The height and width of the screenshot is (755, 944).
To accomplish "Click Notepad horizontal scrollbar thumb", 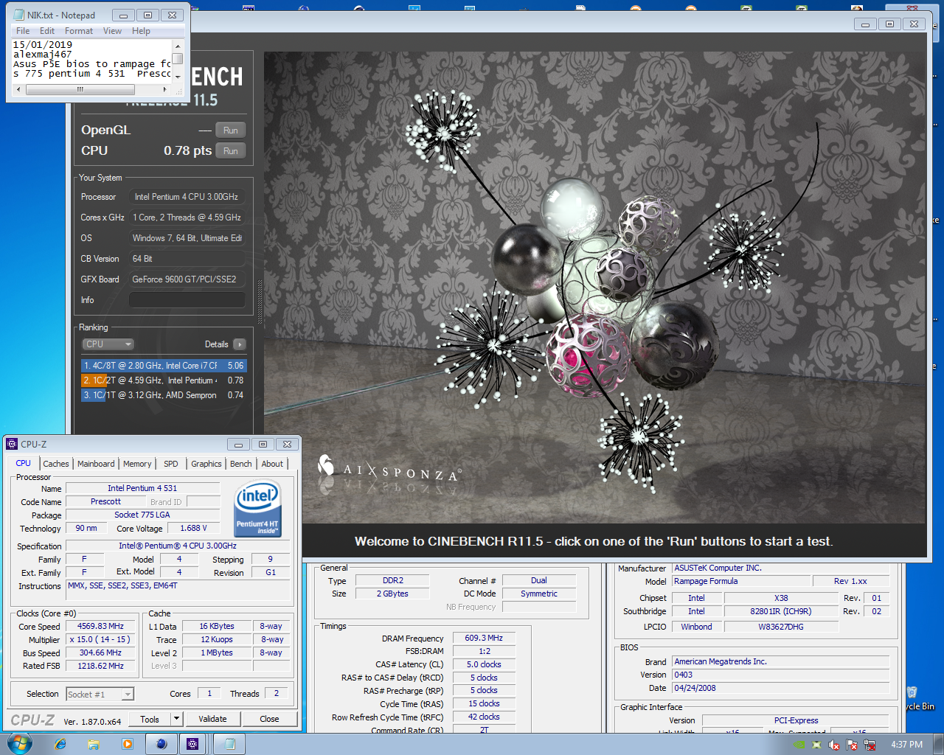I will (x=80, y=89).
